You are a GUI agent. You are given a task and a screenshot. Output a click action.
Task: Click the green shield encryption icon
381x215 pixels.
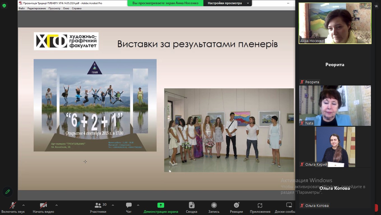[x=4, y=5]
